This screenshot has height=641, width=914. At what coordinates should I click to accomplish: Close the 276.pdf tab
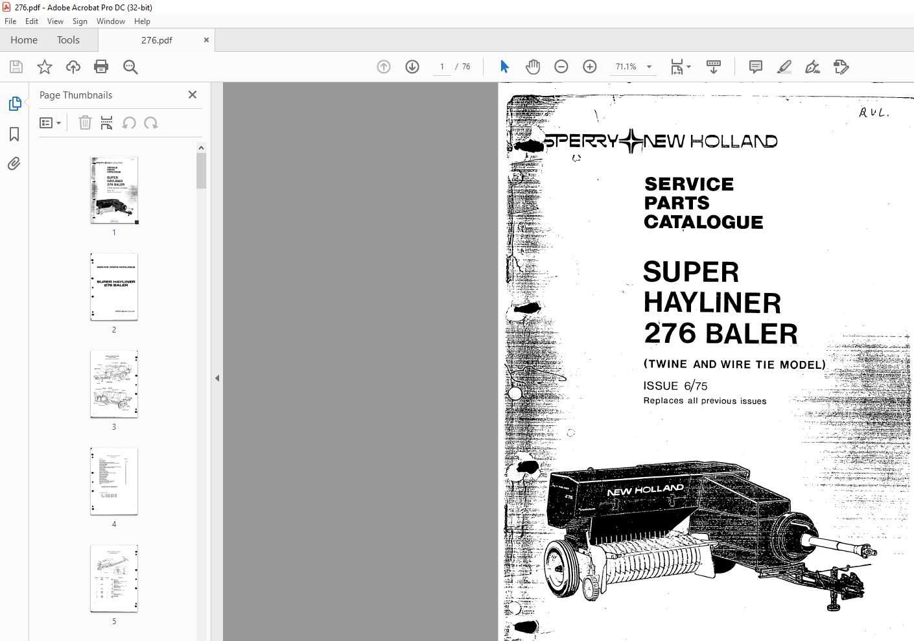(206, 40)
